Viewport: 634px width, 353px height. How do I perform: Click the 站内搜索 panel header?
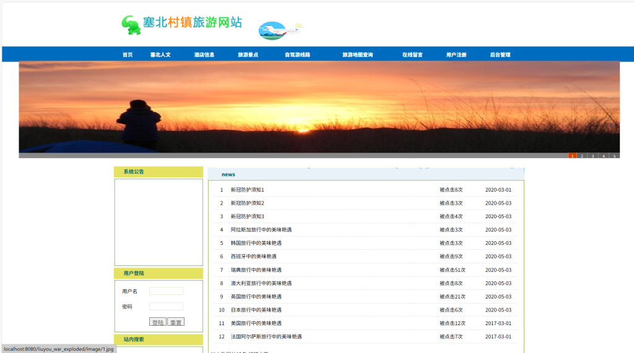tap(158, 339)
